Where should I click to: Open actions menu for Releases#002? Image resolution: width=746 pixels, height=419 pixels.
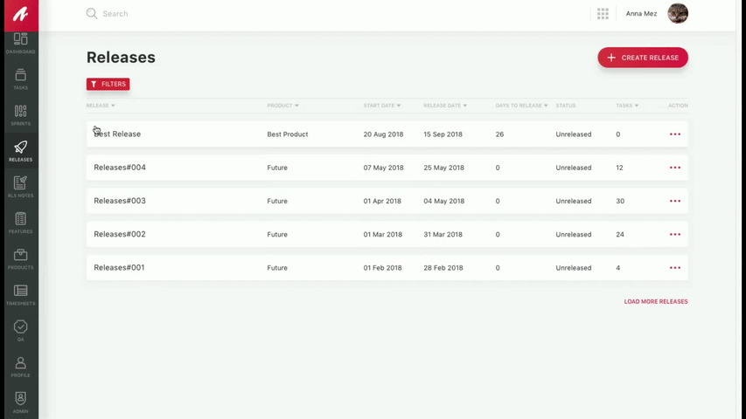pyautogui.click(x=674, y=234)
